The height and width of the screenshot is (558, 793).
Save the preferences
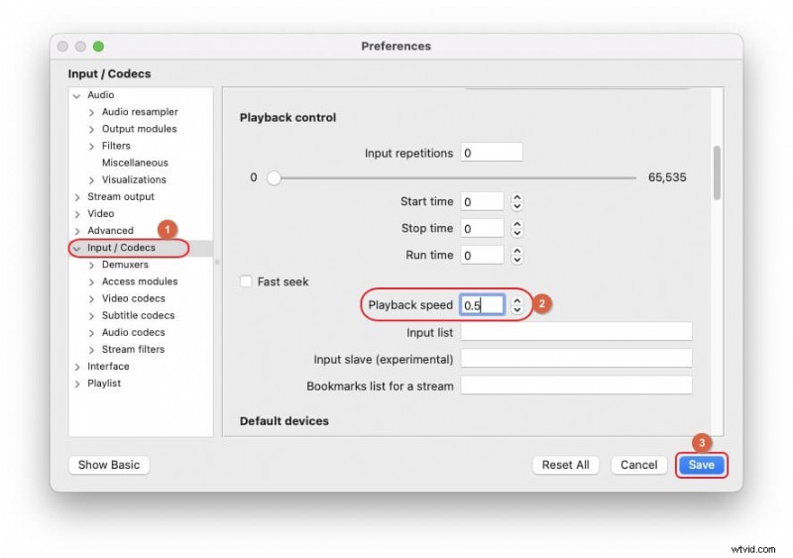pyautogui.click(x=701, y=465)
